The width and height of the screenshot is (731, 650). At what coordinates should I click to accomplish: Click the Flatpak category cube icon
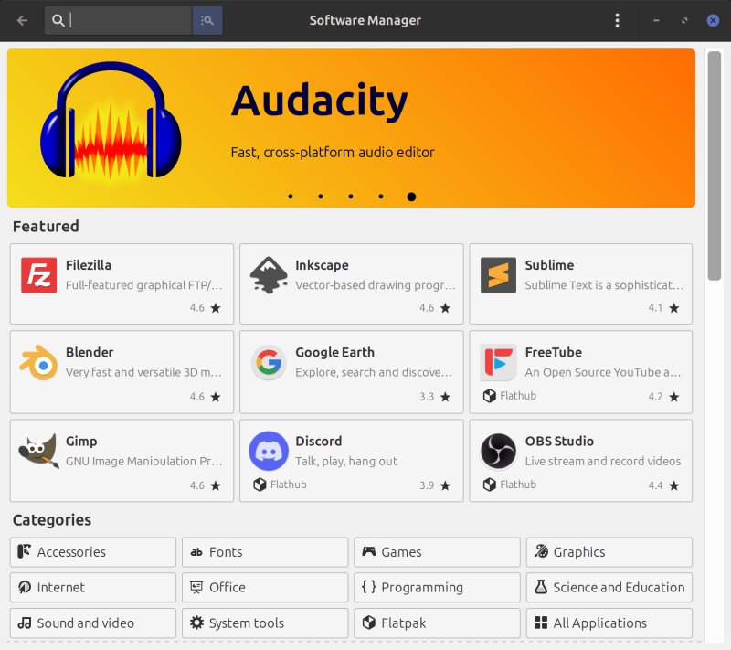(369, 623)
